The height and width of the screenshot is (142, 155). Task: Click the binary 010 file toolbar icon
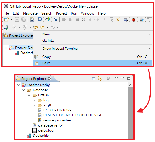pyautogui.click(x=32, y=19)
